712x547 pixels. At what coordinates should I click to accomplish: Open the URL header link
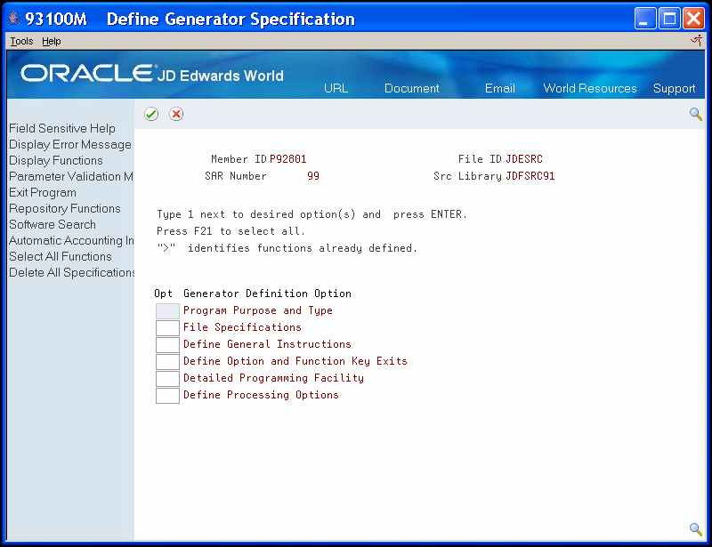336,88
